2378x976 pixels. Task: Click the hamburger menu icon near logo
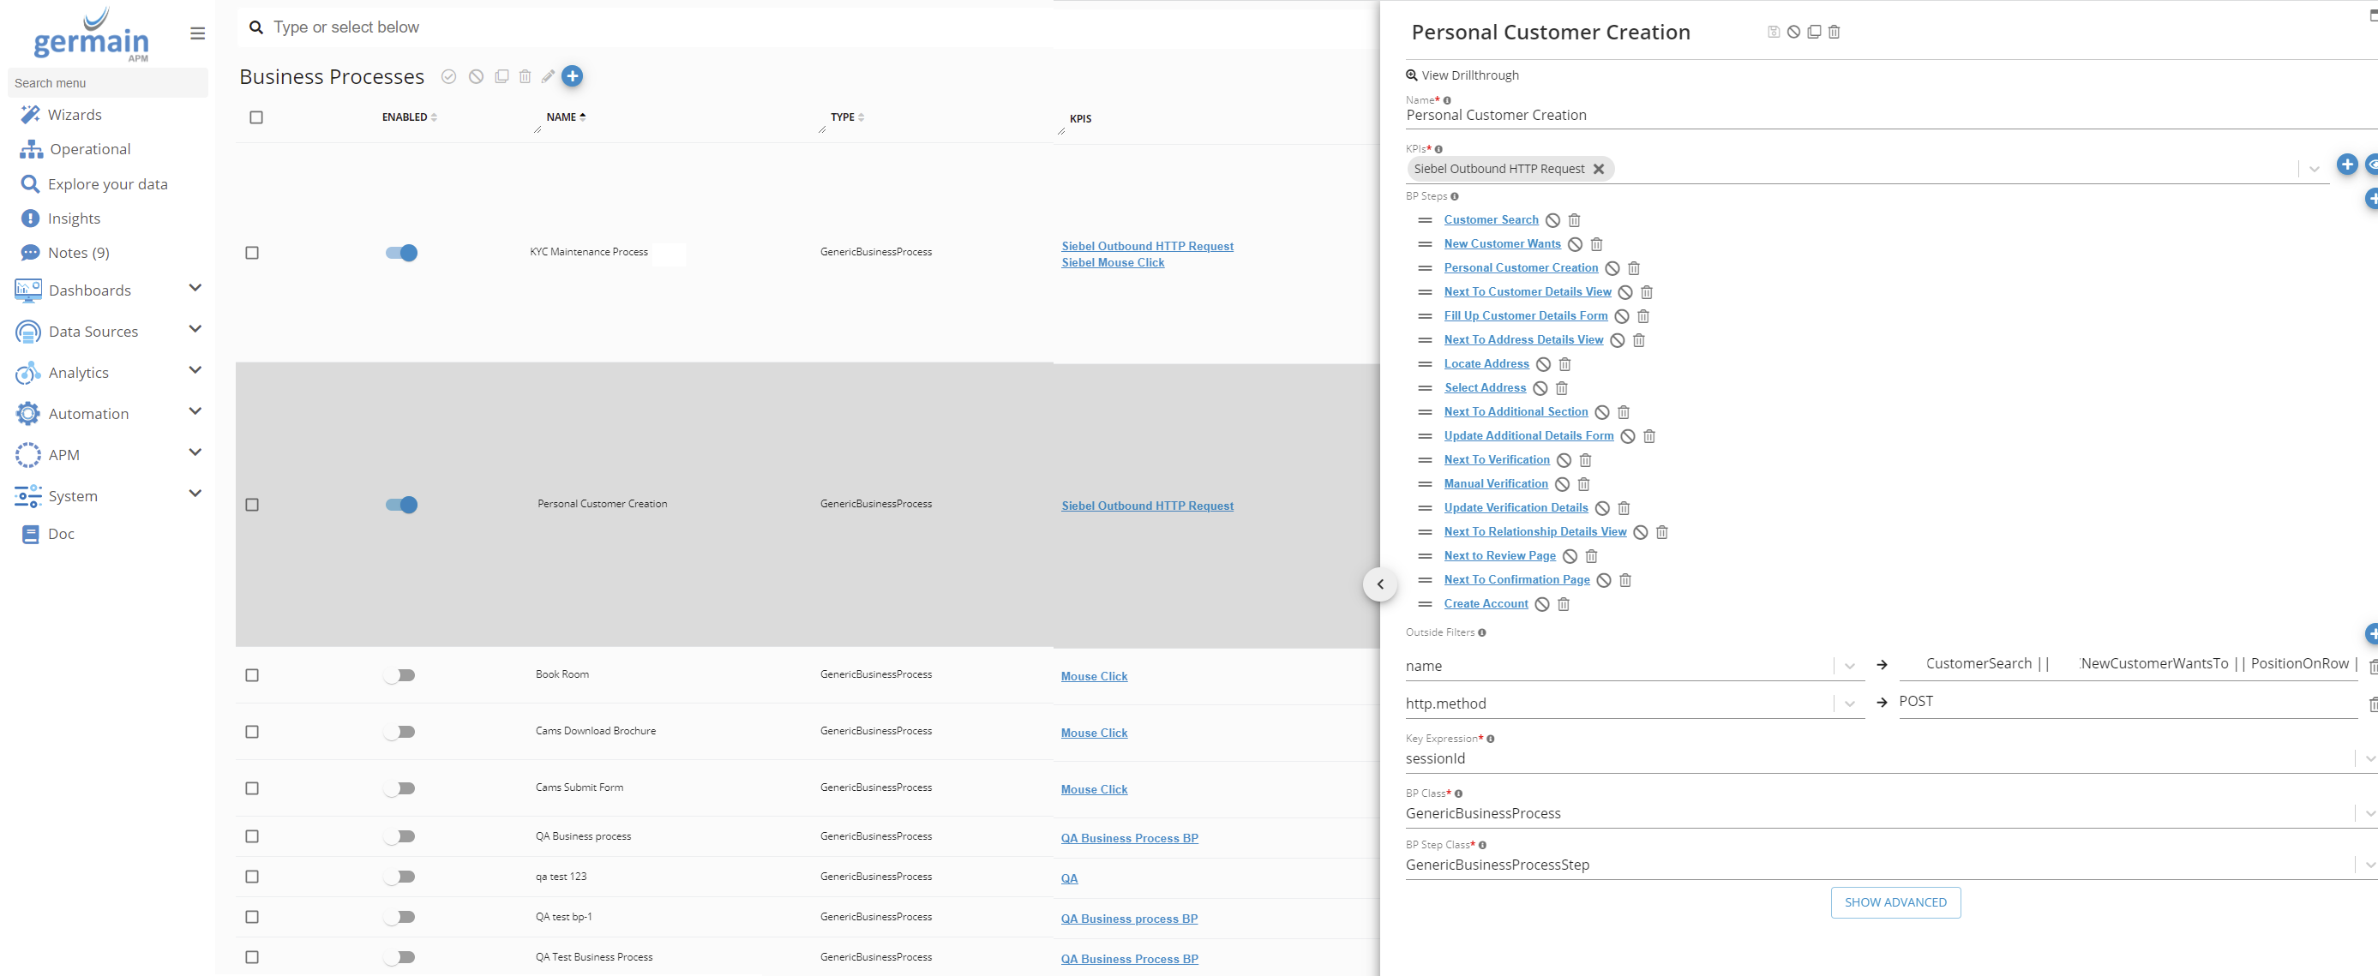[197, 34]
